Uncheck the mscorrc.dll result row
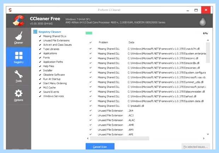 click(x=90, y=58)
